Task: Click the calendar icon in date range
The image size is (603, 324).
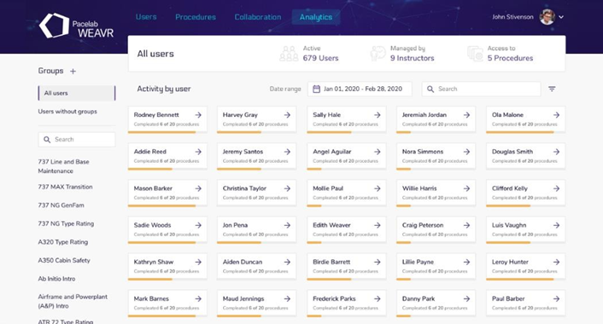Action: click(x=316, y=89)
